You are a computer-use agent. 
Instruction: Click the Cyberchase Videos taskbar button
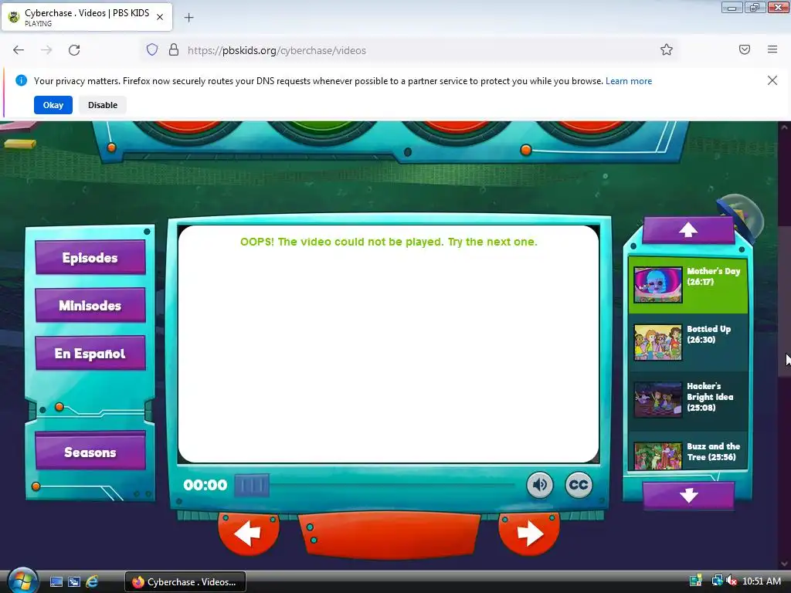[x=185, y=582]
